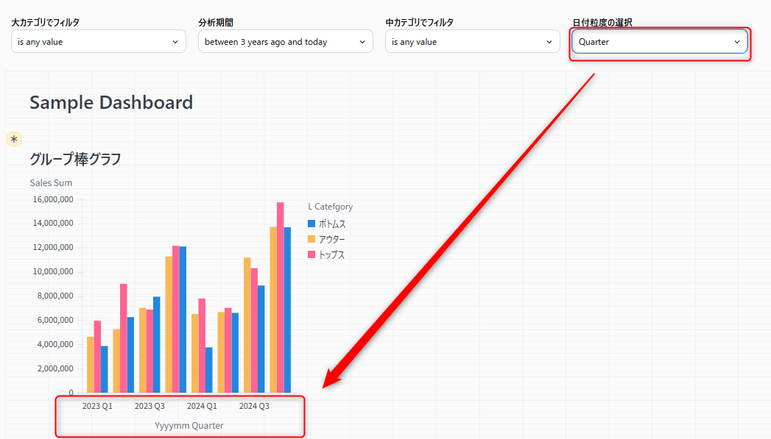The height and width of the screenshot is (439, 771).
Task: Click the L Catefgory legend title
Action: point(331,207)
